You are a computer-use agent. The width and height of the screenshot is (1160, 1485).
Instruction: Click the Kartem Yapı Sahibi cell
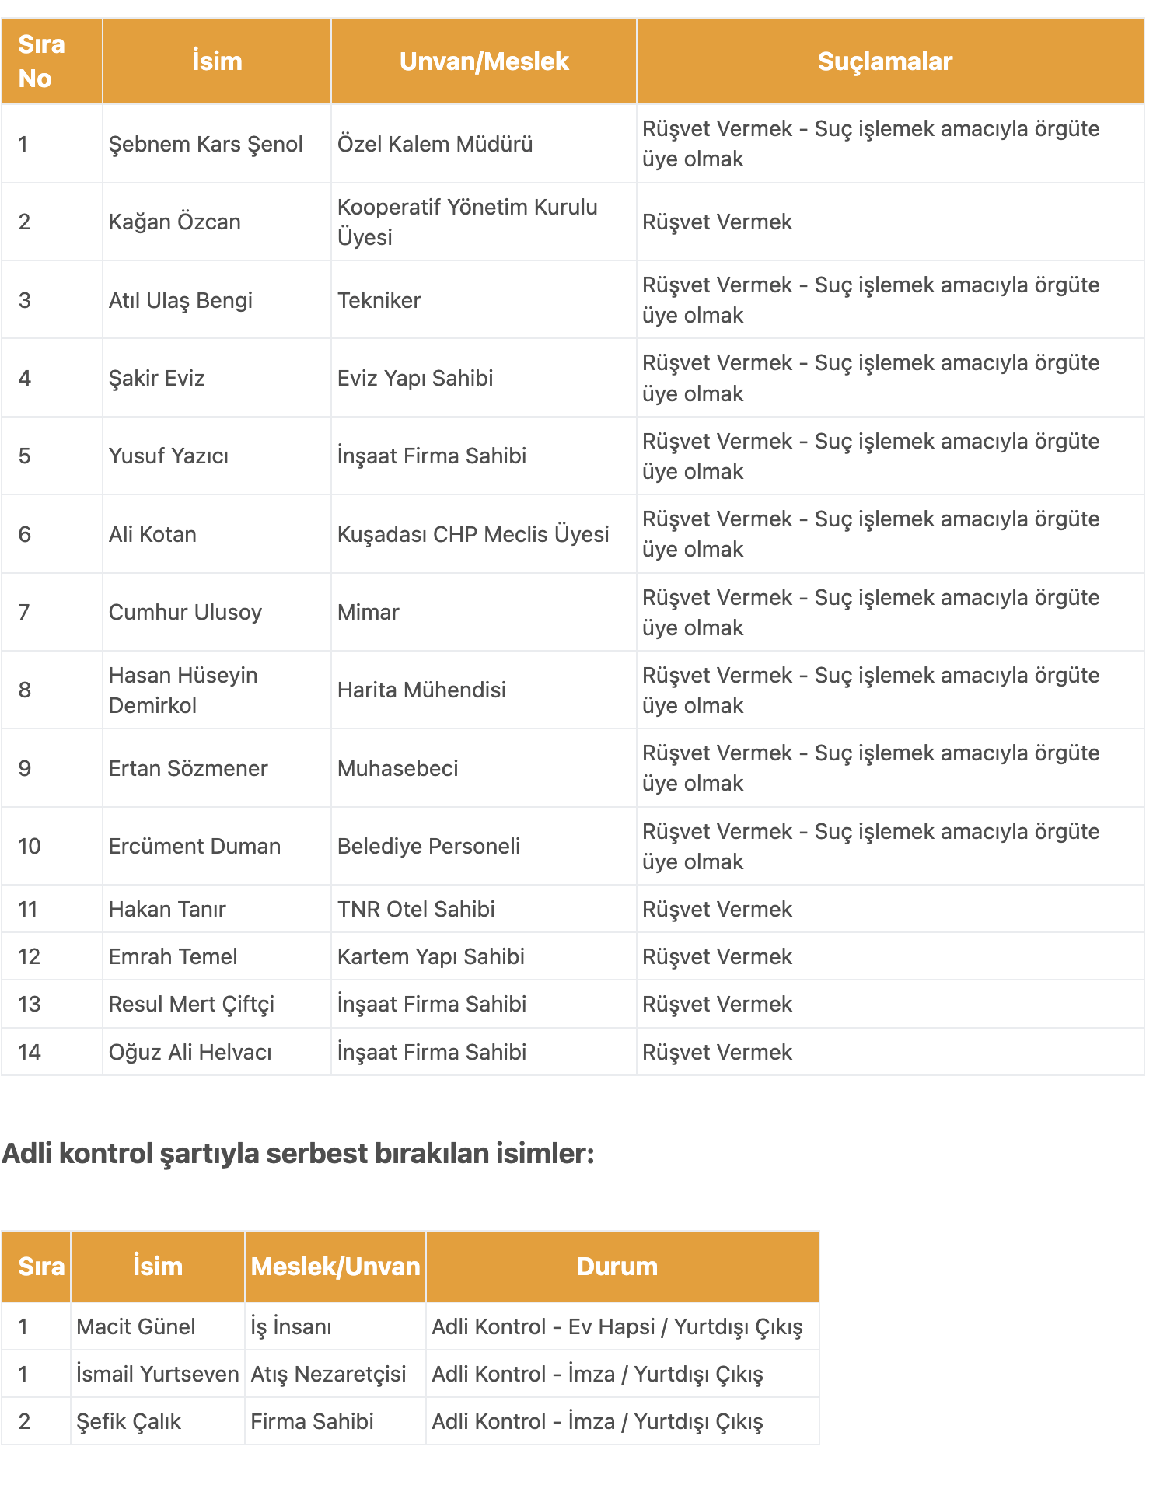pyautogui.click(x=484, y=956)
